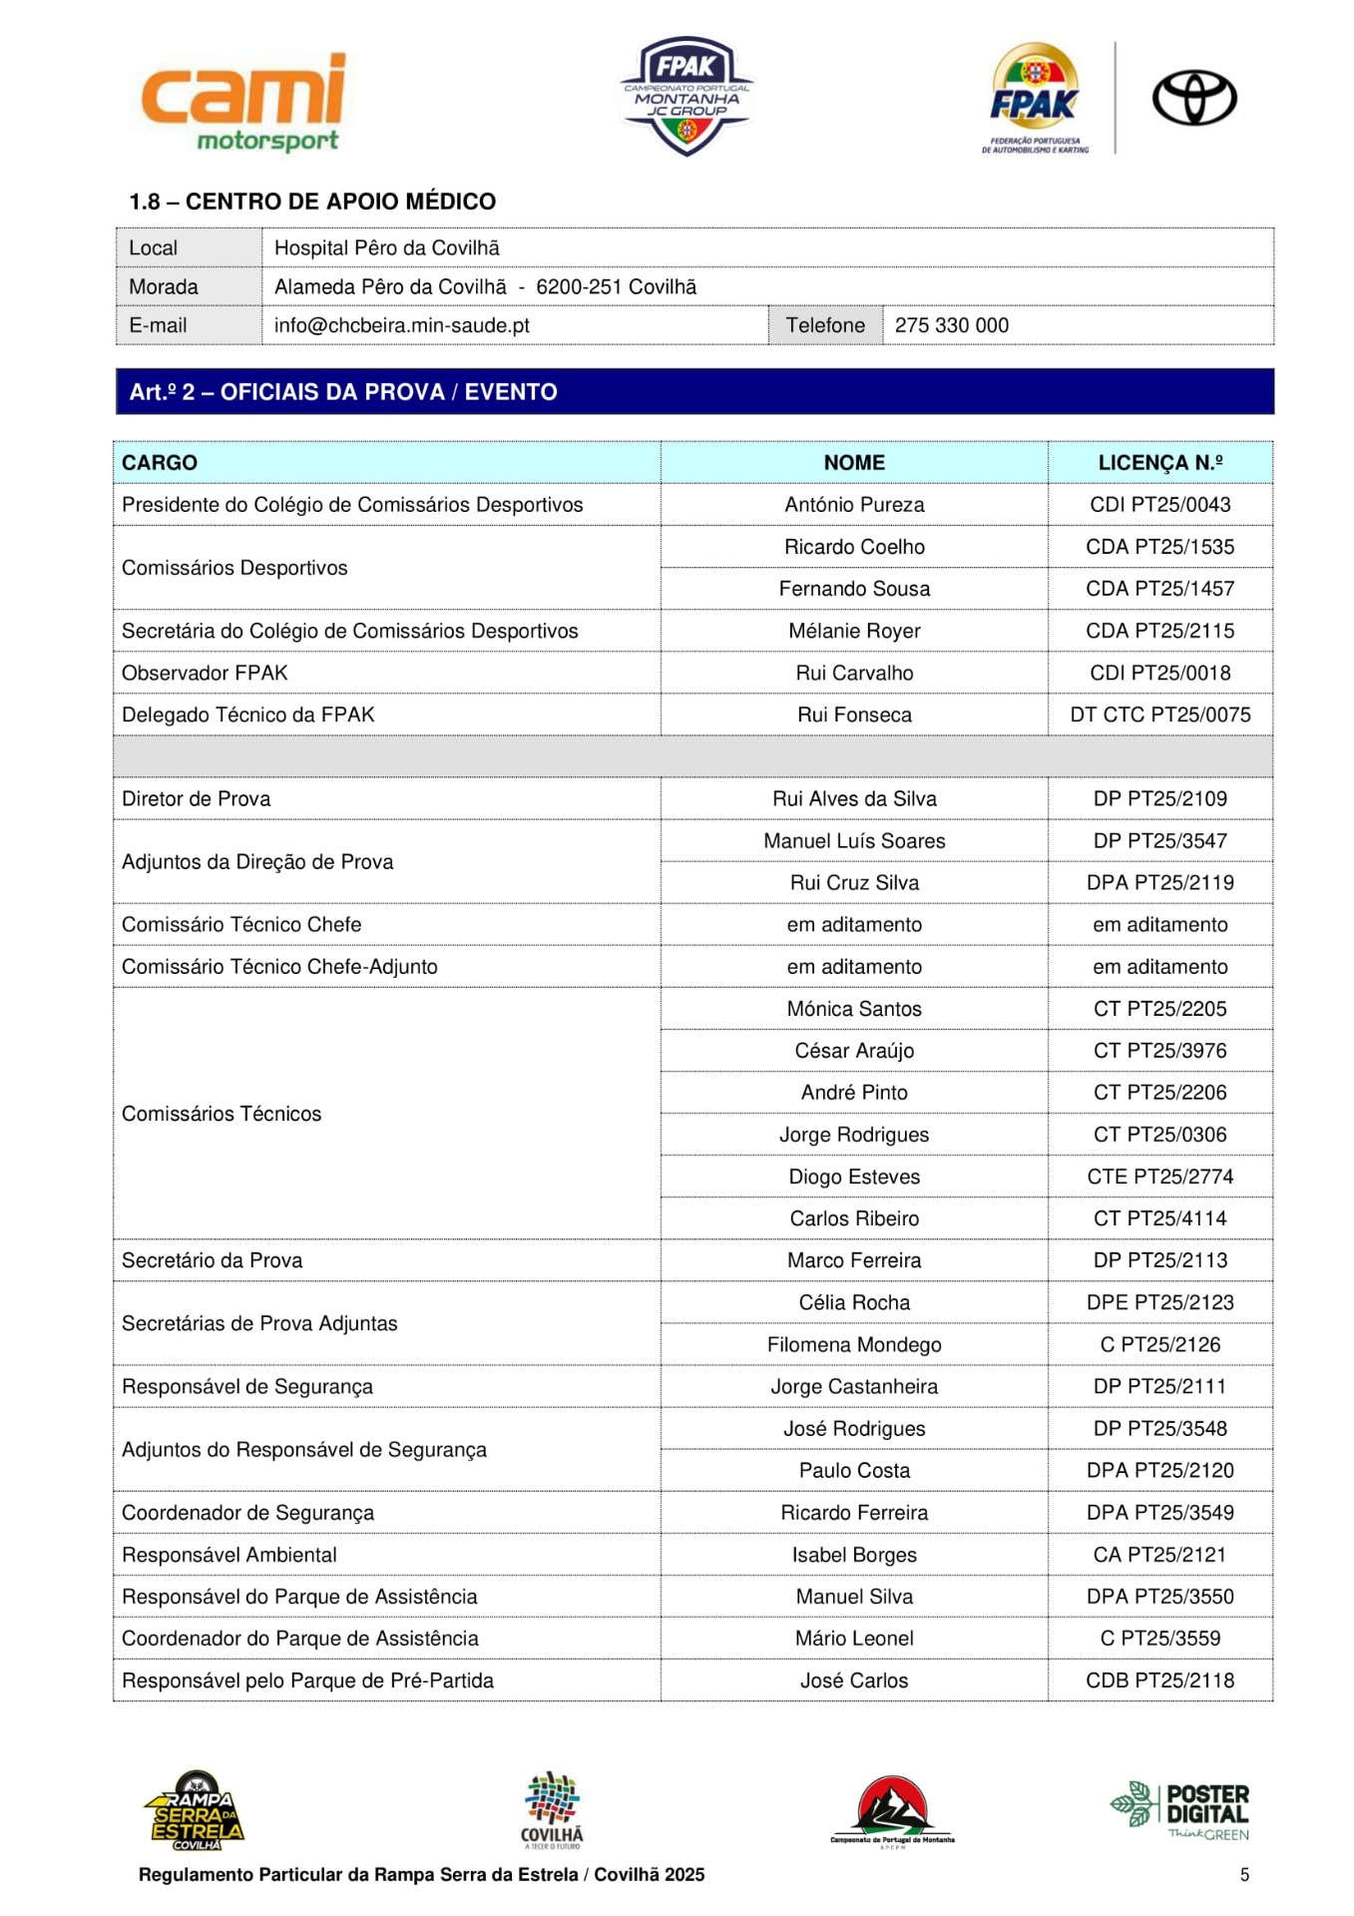Screen dimensions: 1354x1916
Task: Click the 1.8 Centro de Apoio Médico heading
Action: (x=312, y=202)
